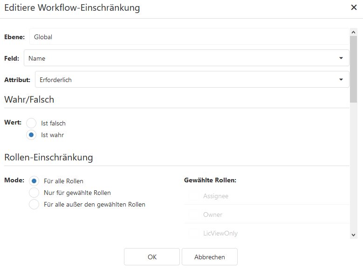Select 'Für alle außer den gewählten Rollen'

(x=34, y=204)
